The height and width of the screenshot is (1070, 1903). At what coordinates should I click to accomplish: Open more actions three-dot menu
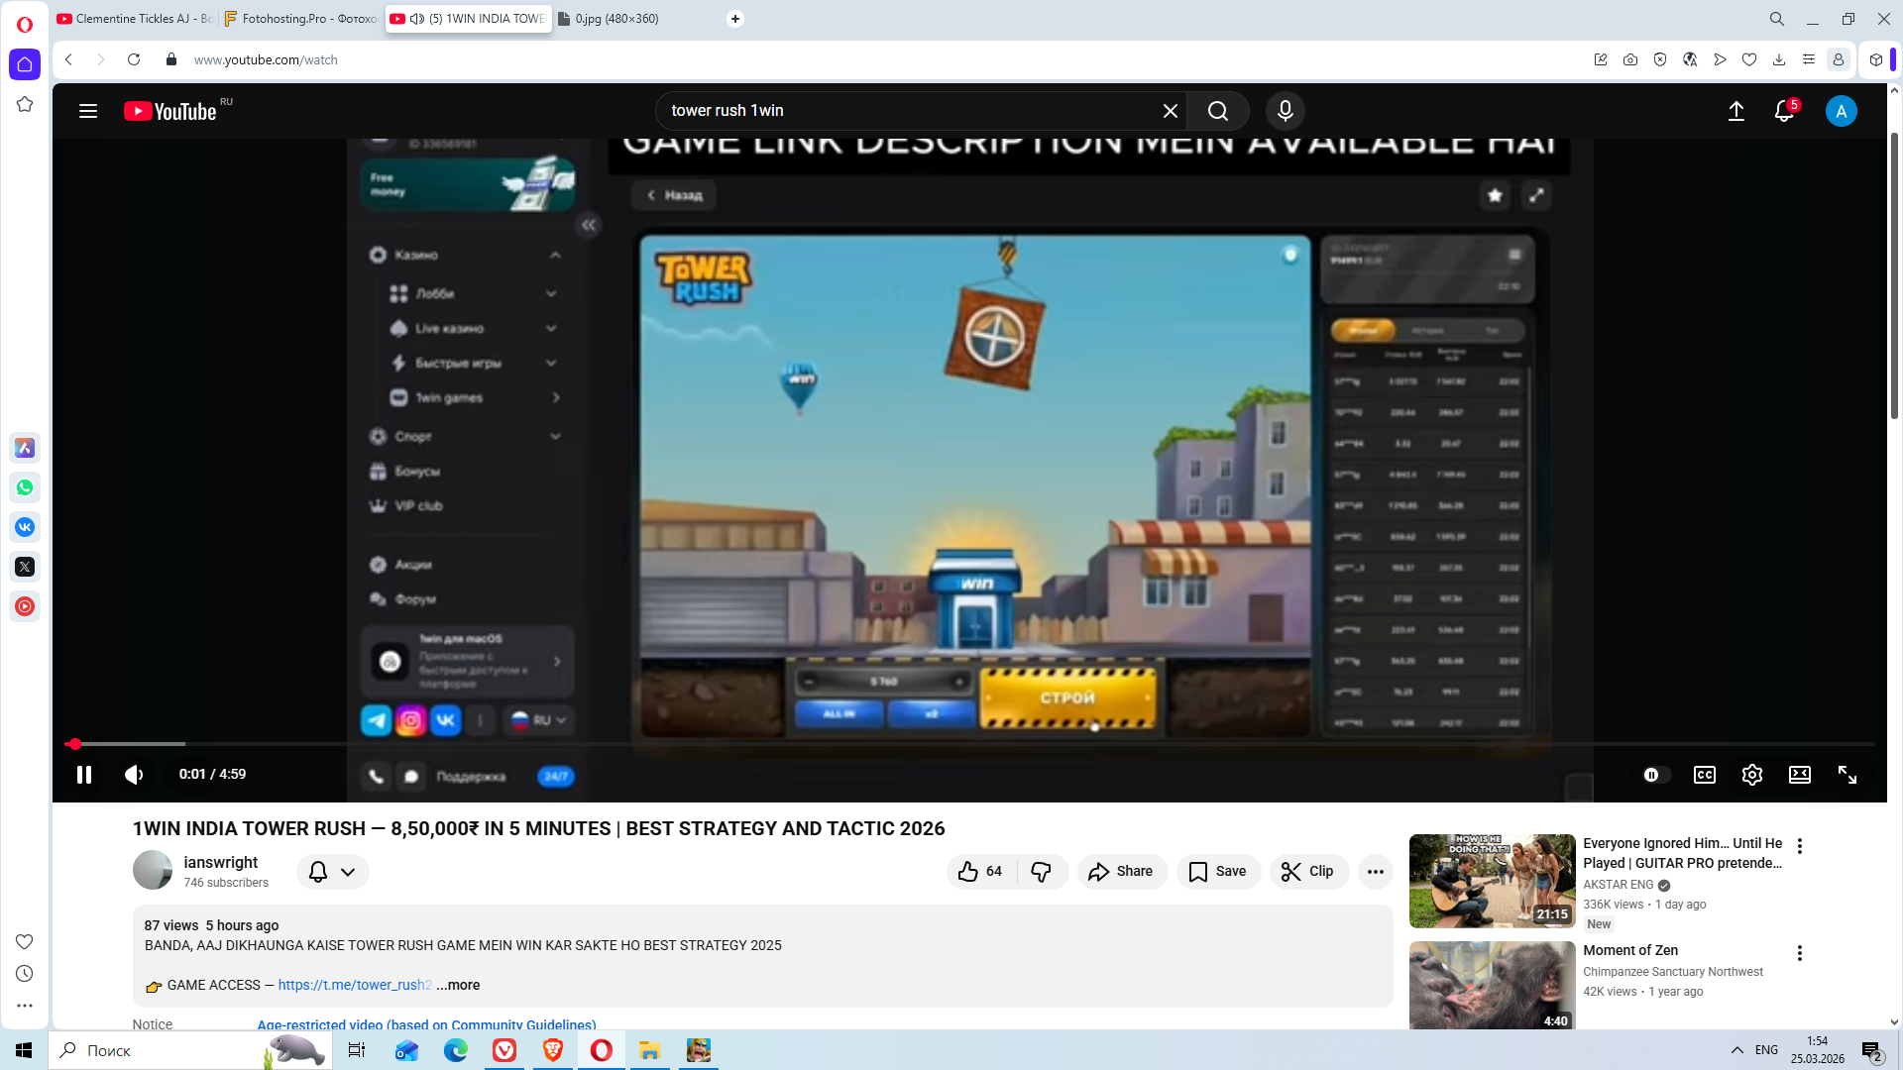point(1375,872)
